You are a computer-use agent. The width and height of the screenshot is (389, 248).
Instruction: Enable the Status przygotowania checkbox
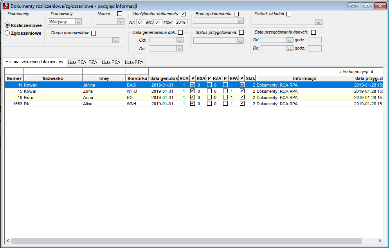(241, 32)
